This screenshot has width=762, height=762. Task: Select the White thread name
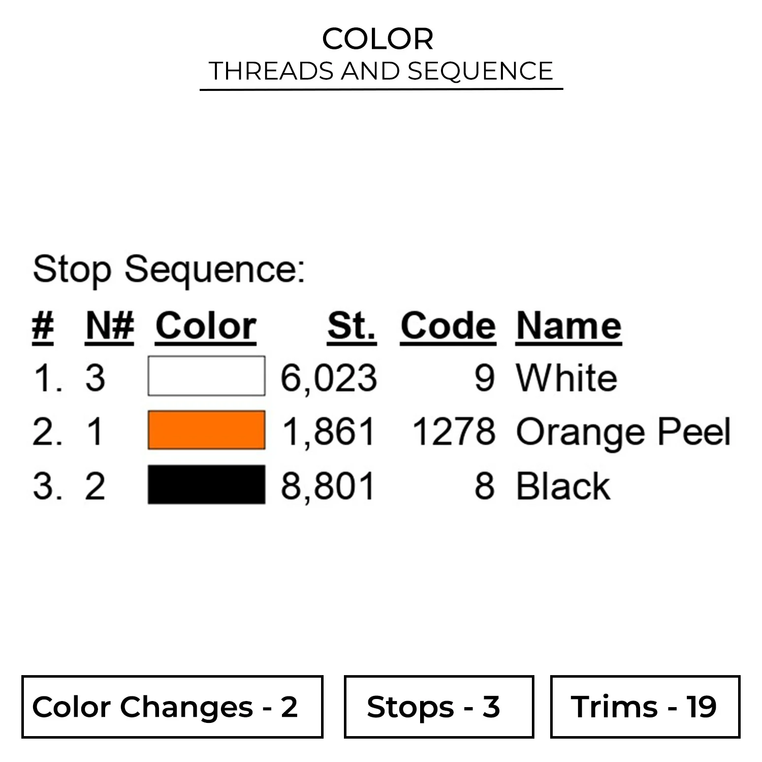(566, 378)
